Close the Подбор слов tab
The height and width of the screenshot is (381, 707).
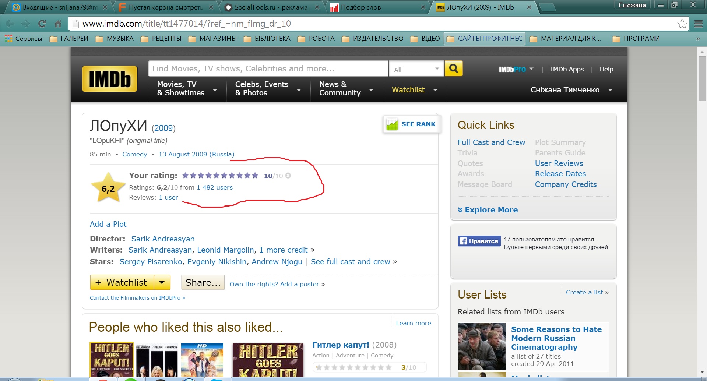pos(423,7)
